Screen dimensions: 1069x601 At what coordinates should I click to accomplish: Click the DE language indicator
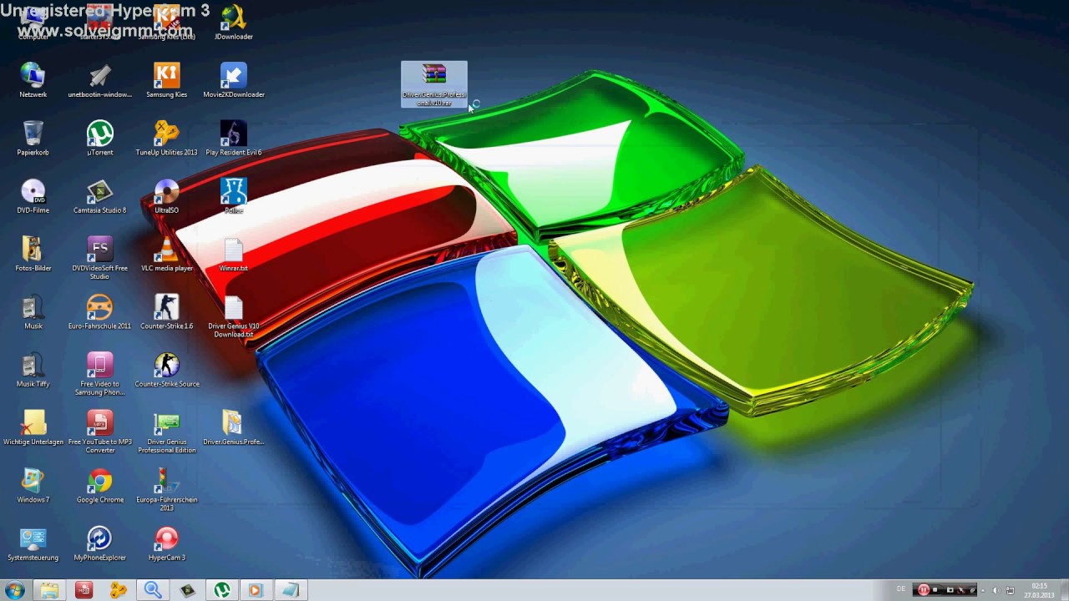[x=900, y=589]
